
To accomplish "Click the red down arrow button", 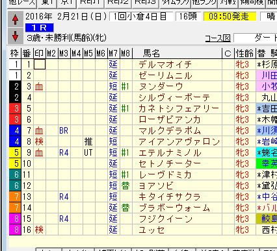I will pos(16,36).
